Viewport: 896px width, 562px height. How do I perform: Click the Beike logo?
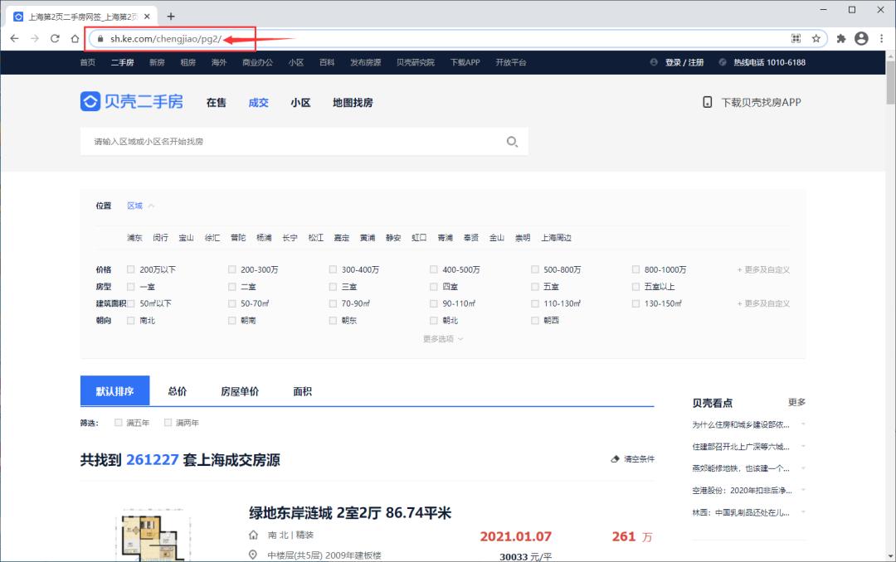(x=131, y=102)
